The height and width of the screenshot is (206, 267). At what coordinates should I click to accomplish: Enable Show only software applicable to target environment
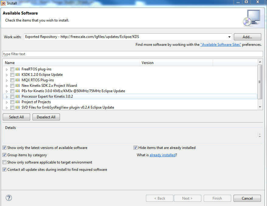5,162
